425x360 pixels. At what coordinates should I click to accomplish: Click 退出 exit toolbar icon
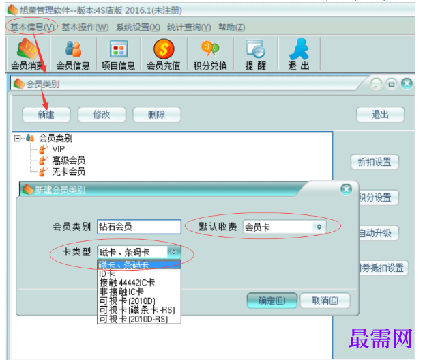299,54
